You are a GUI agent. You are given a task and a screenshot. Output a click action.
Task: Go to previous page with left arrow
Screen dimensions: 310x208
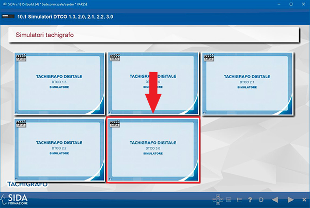pos(275,199)
